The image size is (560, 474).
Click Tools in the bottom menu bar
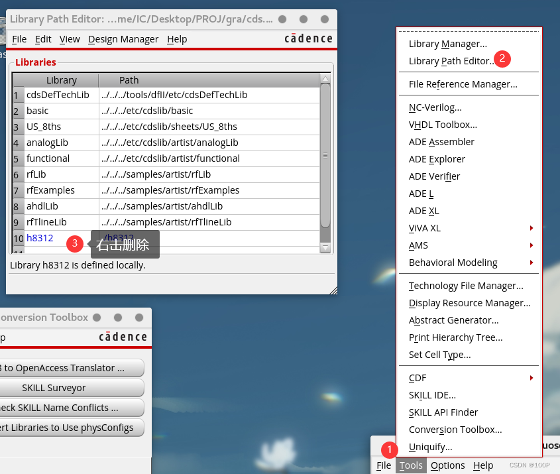[x=411, y=465]
